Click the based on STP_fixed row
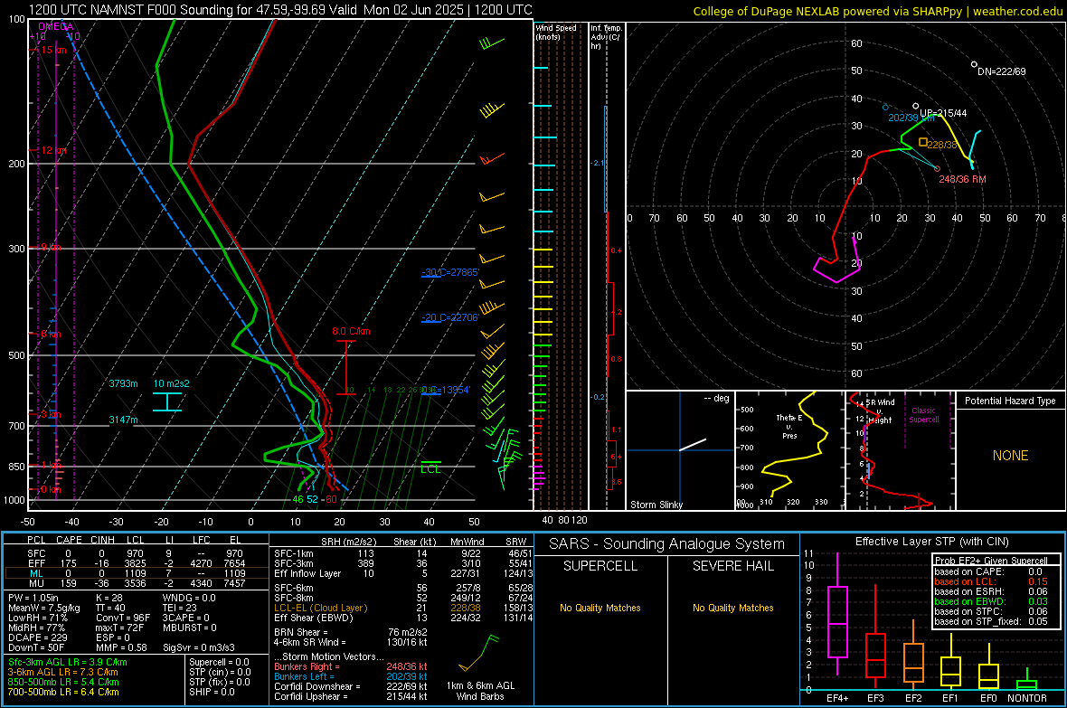The height and width of the screenshot is (708, 1067). tap(991, 621)
